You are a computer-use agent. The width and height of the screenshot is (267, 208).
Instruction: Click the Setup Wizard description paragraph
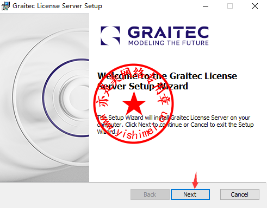click(175, 125)
